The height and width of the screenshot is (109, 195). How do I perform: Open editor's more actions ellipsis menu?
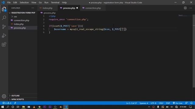pos(191,8)
